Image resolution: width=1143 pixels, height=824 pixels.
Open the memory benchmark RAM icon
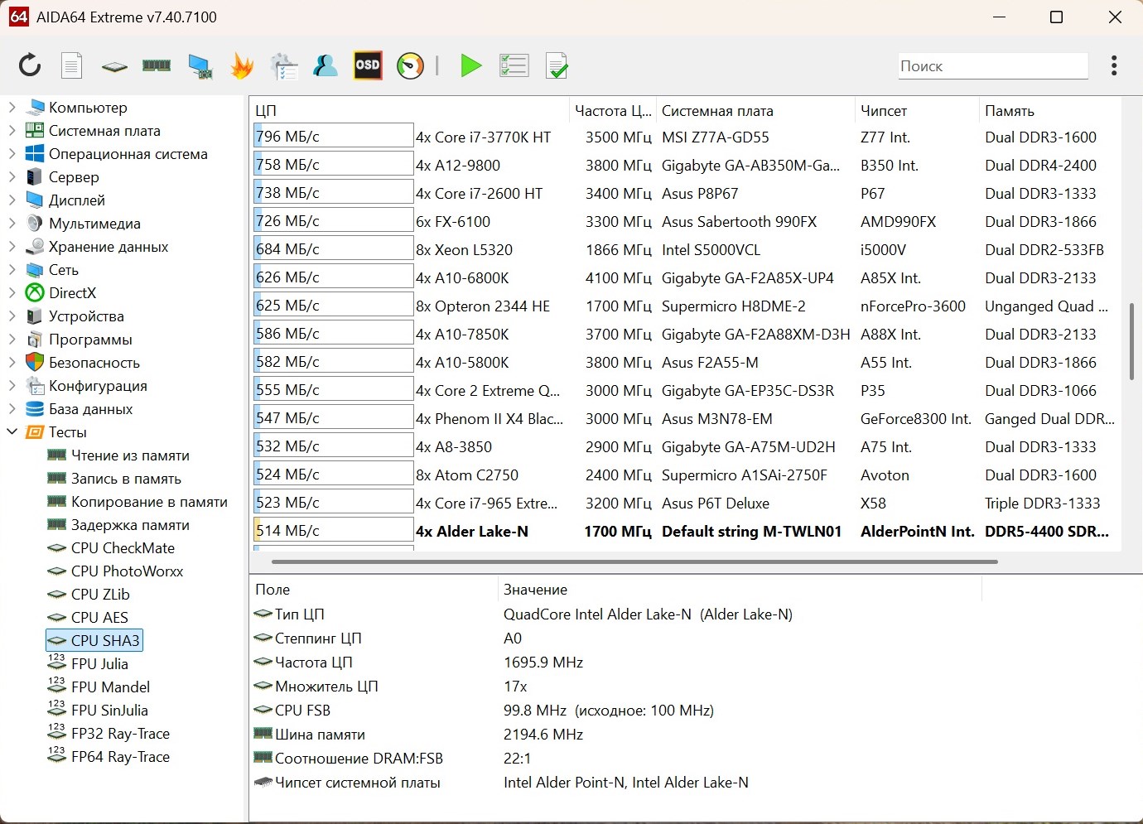[x=157, y=65]
